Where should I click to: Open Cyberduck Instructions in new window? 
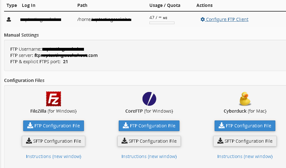tap(245, 156)
